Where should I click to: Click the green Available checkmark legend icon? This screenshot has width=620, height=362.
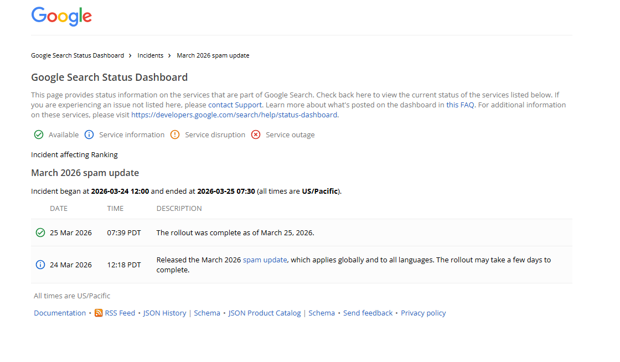[x=39, y=135]
